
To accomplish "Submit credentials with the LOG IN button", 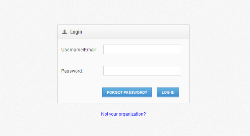I will pos(168,92).
